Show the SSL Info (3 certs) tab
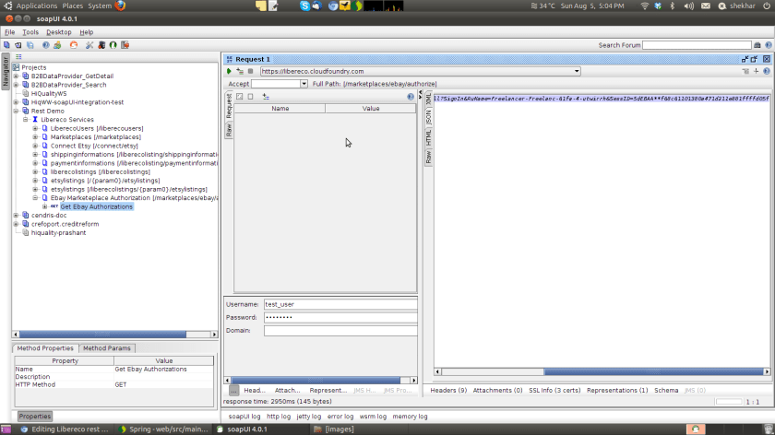775x435 pixels. (554, 391)
